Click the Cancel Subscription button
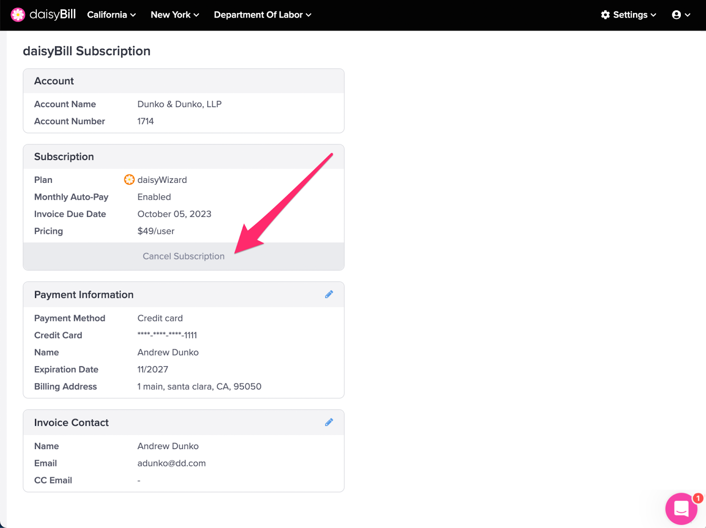 point(184,256)
